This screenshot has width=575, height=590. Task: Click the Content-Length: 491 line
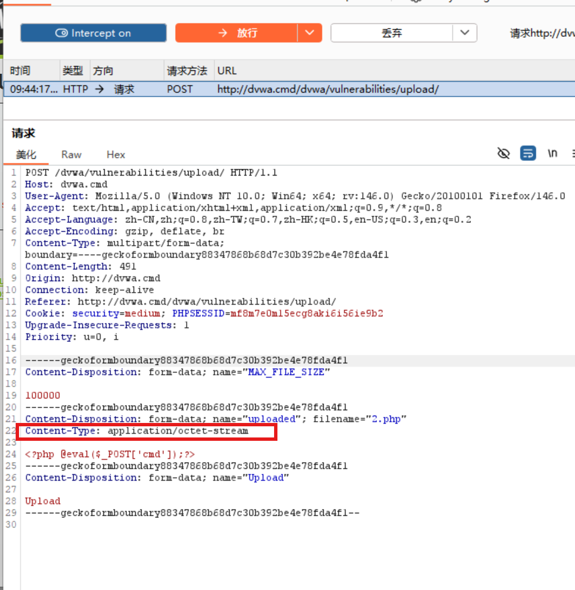81,267
